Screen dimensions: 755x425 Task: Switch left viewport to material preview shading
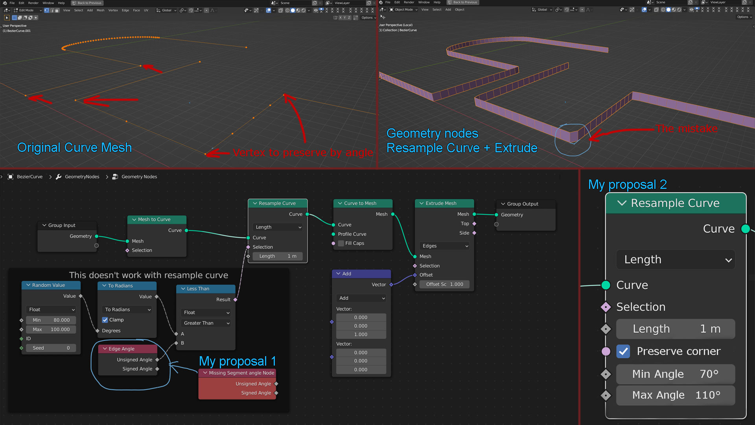298,10
